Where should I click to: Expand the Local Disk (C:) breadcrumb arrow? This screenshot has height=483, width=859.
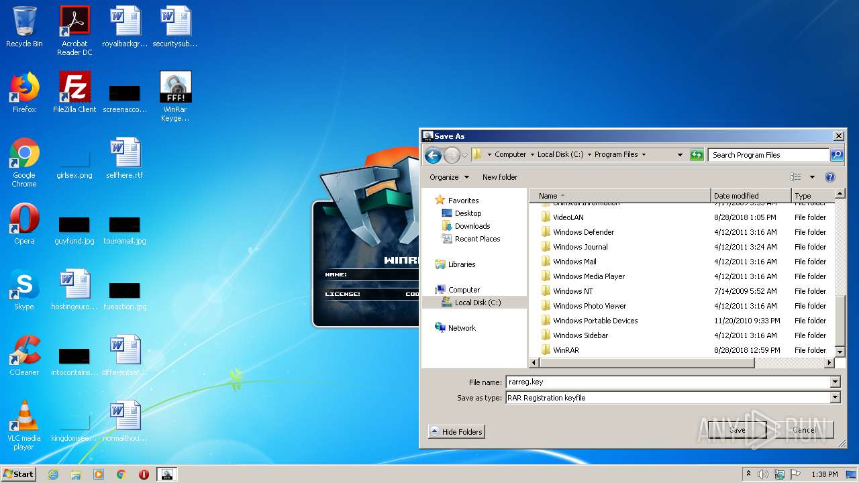[589, 154]
